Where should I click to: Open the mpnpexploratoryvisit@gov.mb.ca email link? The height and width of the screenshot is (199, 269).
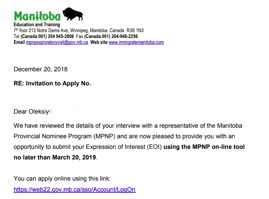pos(57,42)
